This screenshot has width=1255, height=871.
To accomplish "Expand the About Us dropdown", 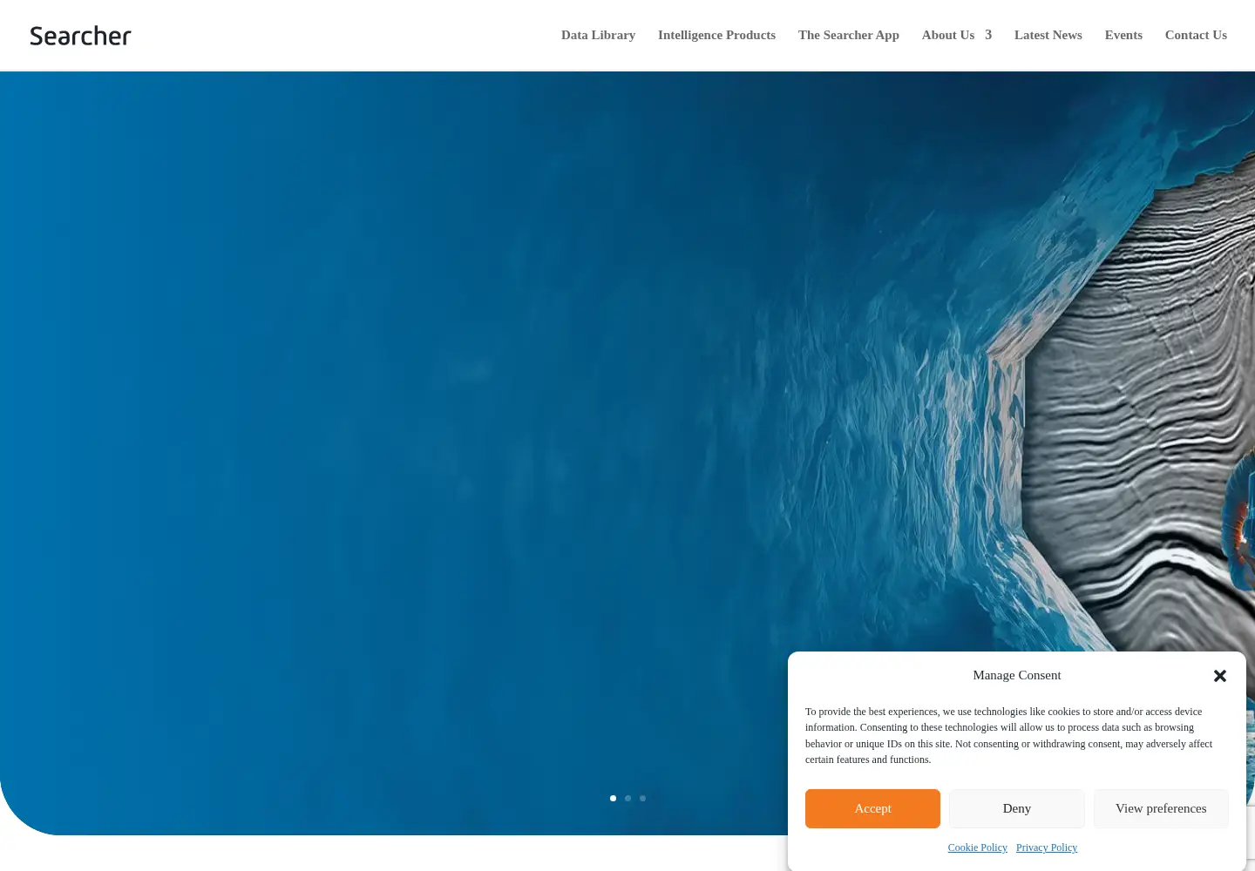I will (957, 35).
